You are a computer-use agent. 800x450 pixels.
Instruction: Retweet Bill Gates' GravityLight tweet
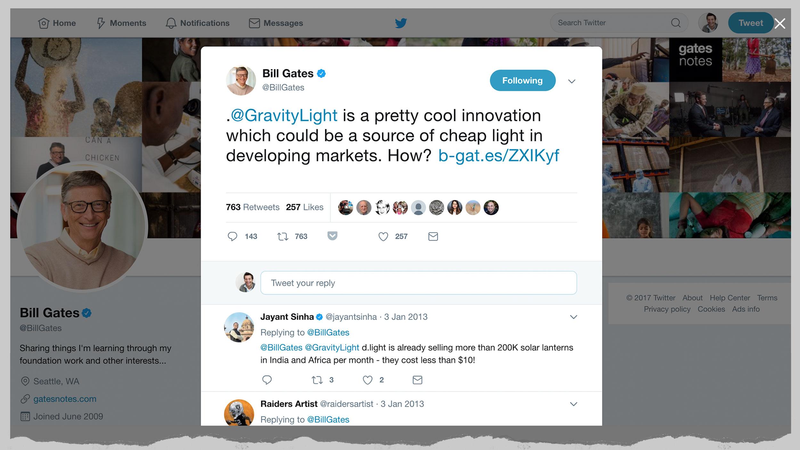(x=283, y=237)
